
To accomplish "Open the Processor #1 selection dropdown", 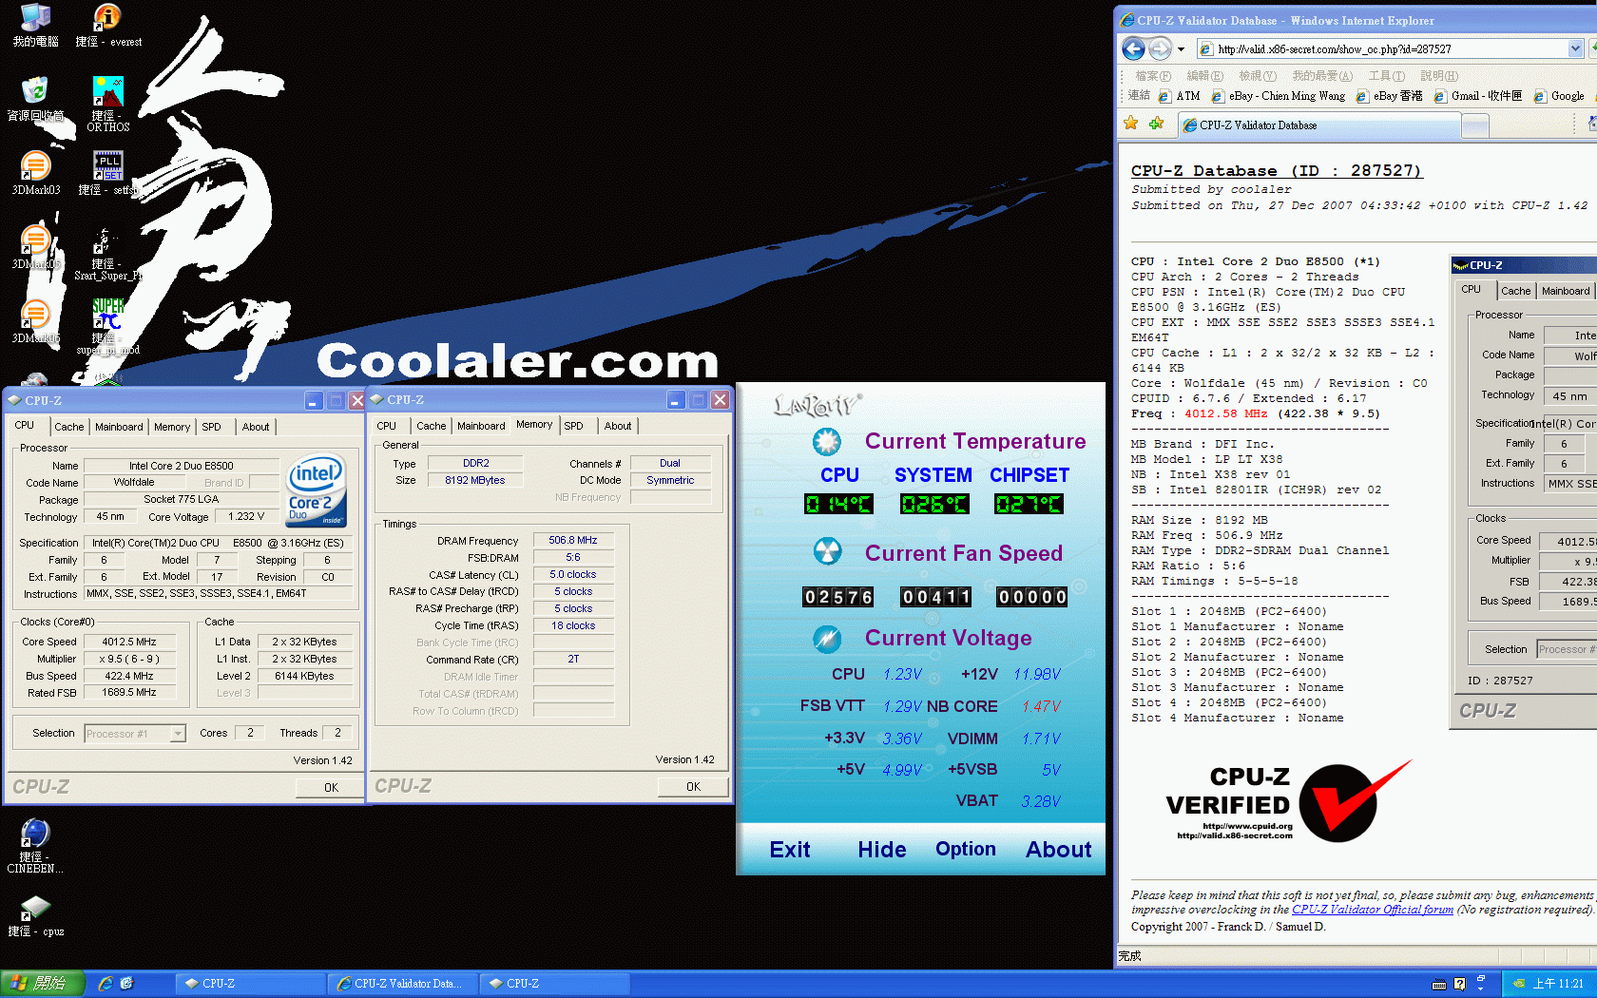I will click(178, 734).
